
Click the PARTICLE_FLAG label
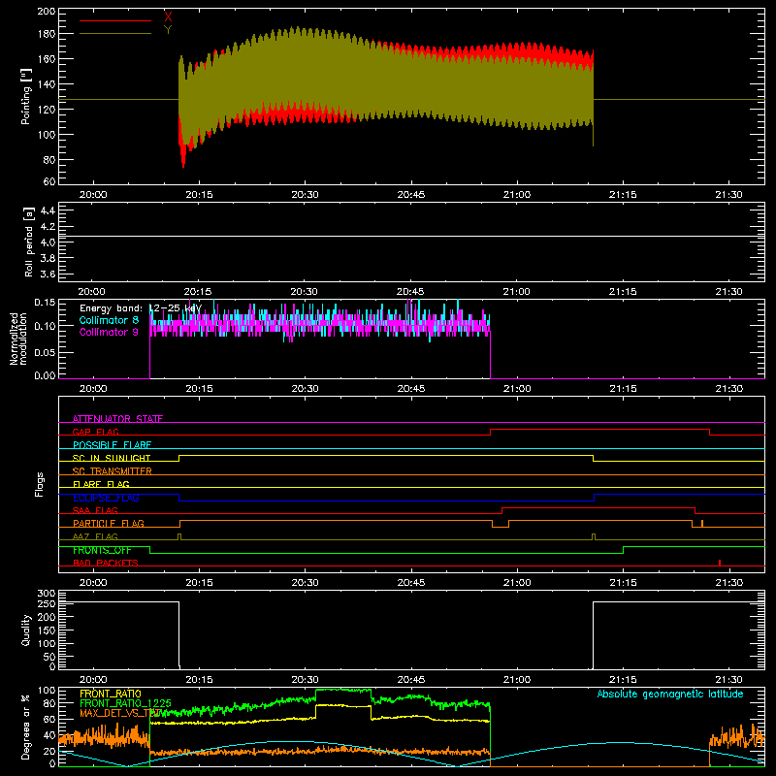pos(109,523)
